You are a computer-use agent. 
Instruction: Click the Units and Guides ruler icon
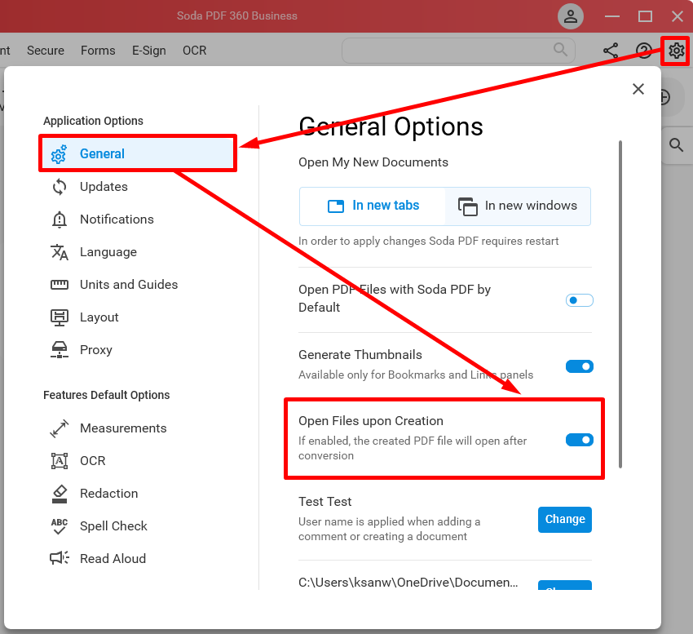click(x=60, y=285)
